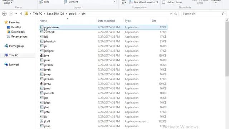This screenshot has width=229, height=129.
Task: Click the Forward navigation arrow
Action: [11, 14]
